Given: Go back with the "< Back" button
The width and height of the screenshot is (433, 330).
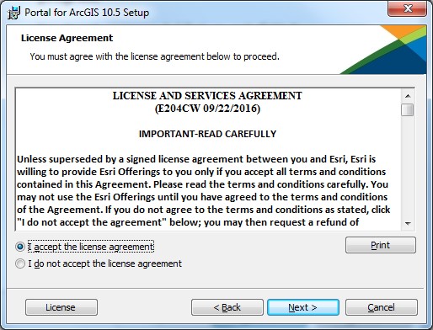Looking at the screenshot, I should tap(227, 307).
